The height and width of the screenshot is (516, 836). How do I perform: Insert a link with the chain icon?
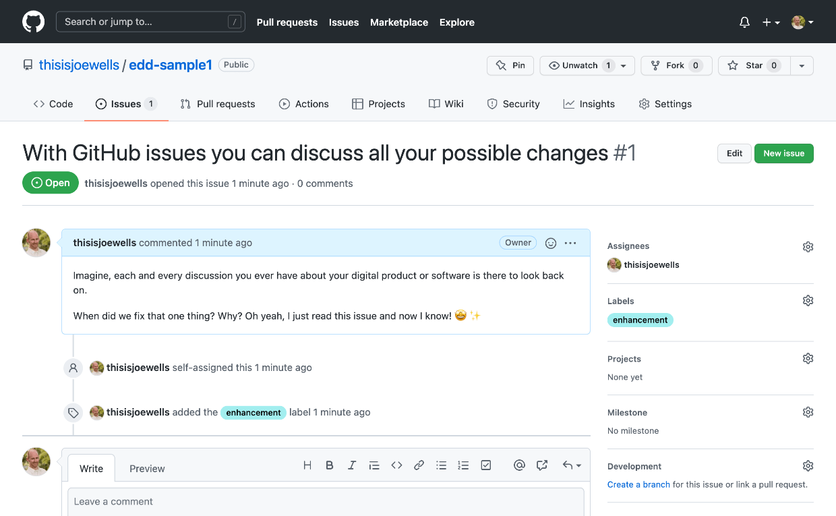[x=419, y=465]
